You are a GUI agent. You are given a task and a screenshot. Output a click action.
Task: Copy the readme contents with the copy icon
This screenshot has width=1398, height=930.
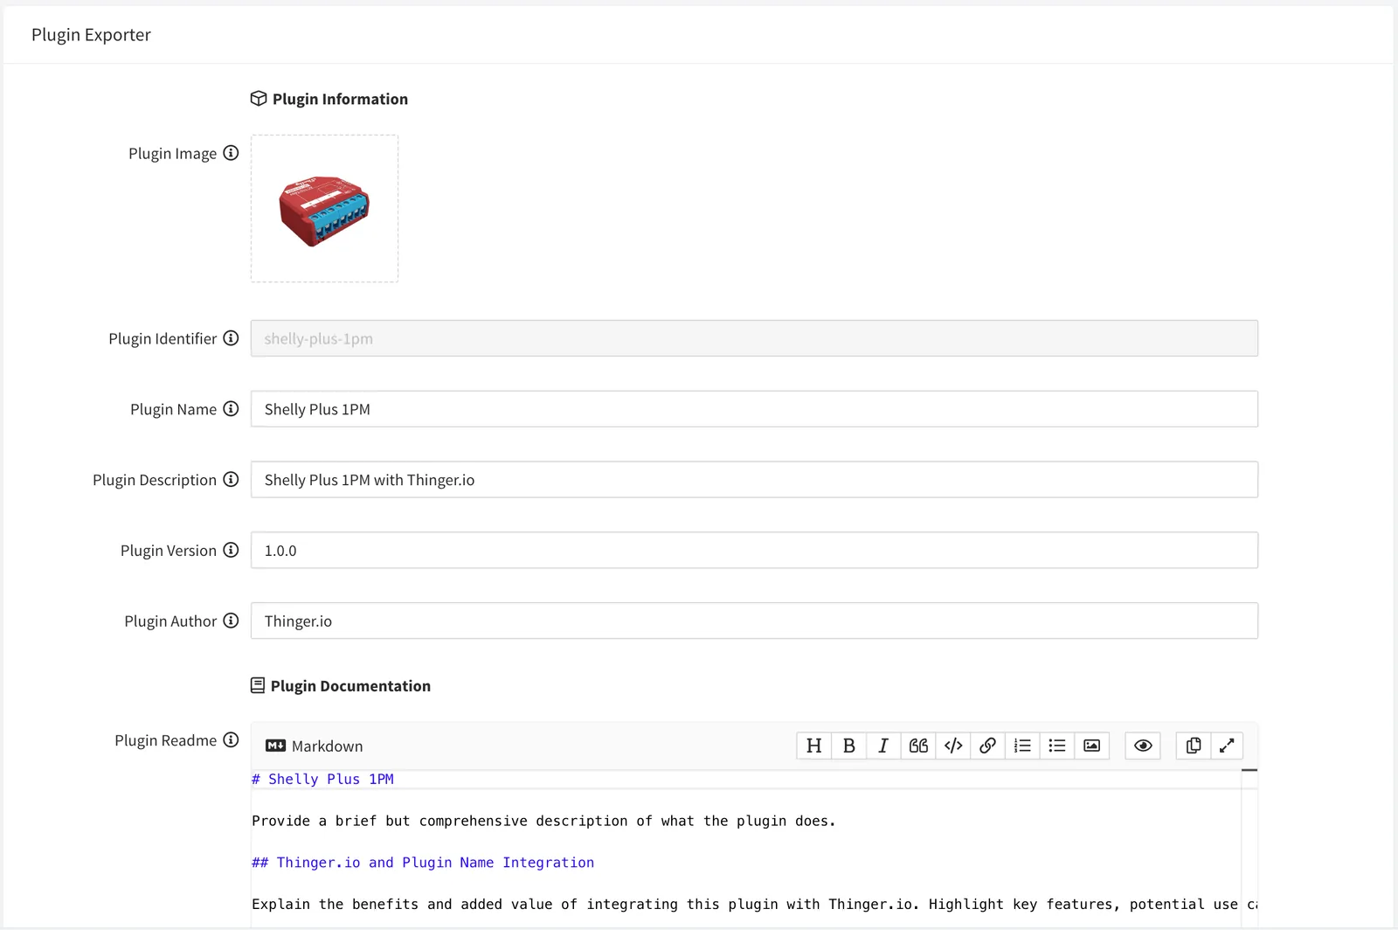pos(1194,746)
